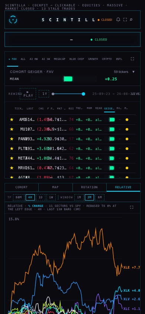
Task: Click the XLV +2.6 series label
Action: point(132,299)
